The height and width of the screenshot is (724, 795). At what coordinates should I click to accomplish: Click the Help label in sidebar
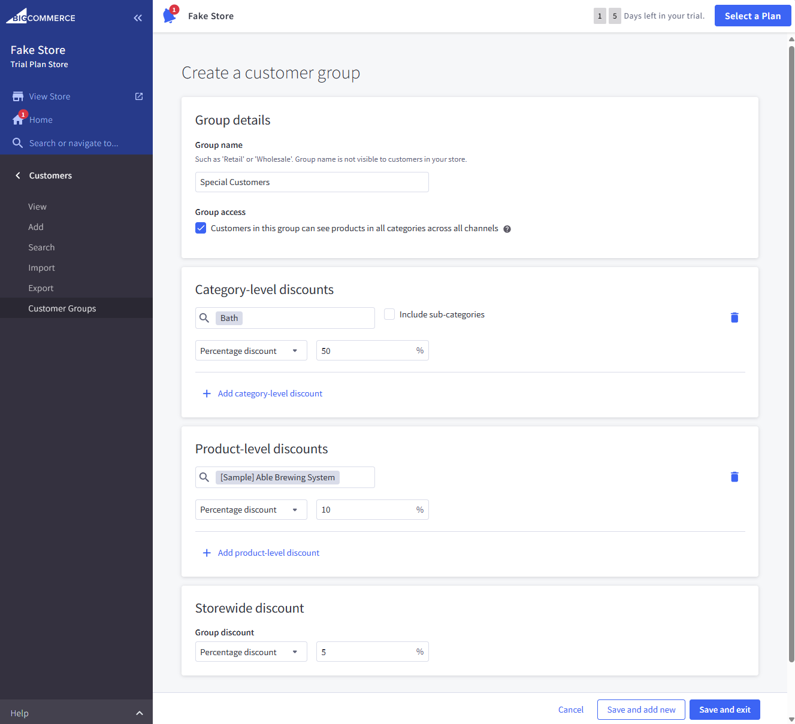tap(19, 713)
